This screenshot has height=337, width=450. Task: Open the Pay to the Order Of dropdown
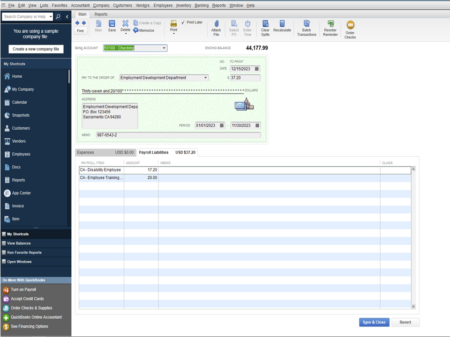(x=205, y=78)
